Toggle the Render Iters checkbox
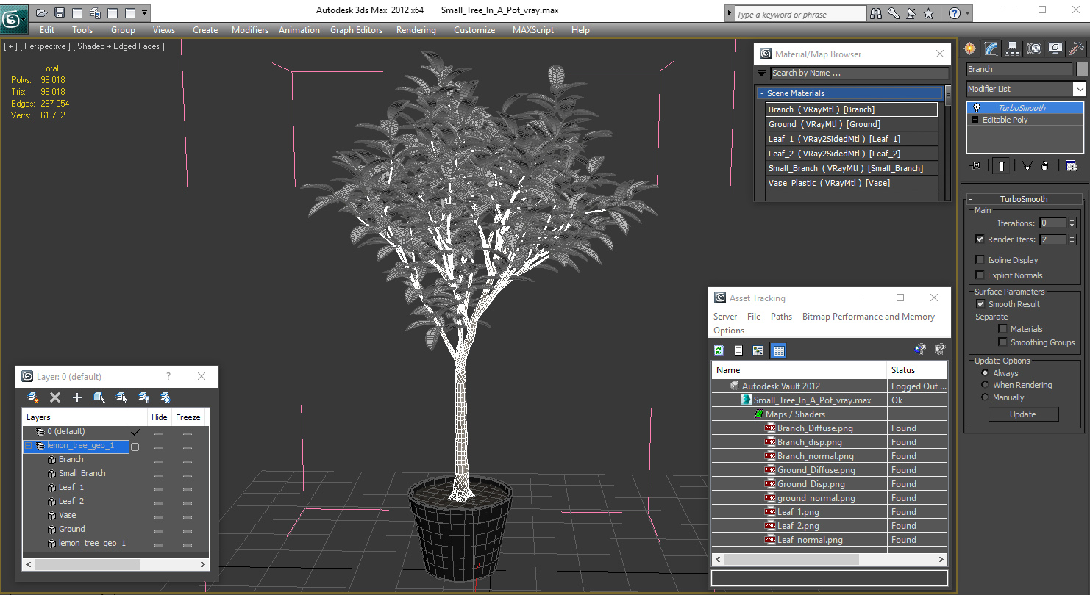Viewport: 1090px width, 595px height. pos(980,239)
